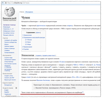
Task: Open XX века link
Action: [62, 62]
